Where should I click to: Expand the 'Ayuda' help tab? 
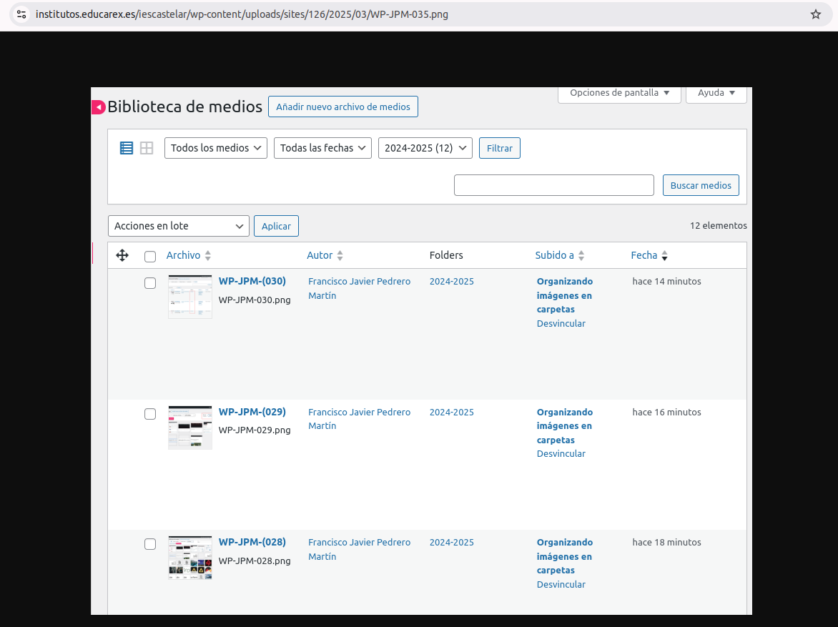pyautogui.click(x=716, y=93)
